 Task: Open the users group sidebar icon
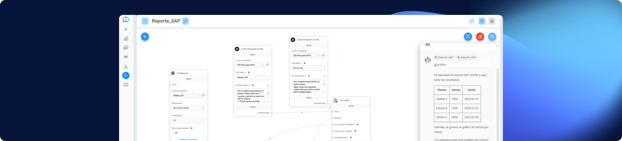click(126, 57)
